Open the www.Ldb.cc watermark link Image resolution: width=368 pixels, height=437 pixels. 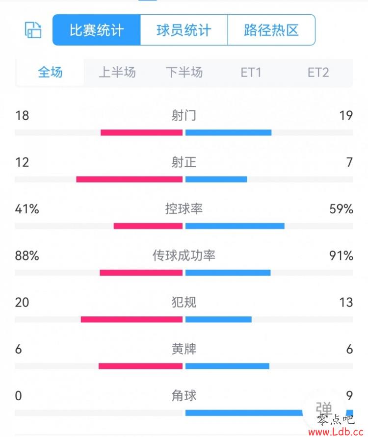pyautogui.click(x=336, y=432)
